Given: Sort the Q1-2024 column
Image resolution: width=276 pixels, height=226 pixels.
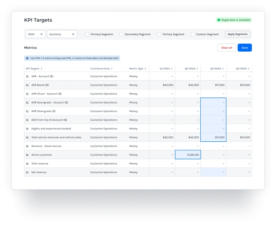Looking at the screenshot, I should coord(172,69).
